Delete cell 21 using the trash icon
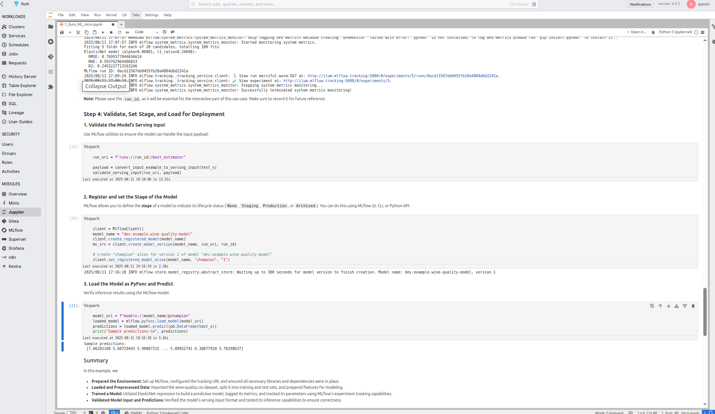 (x=693, y=306)
